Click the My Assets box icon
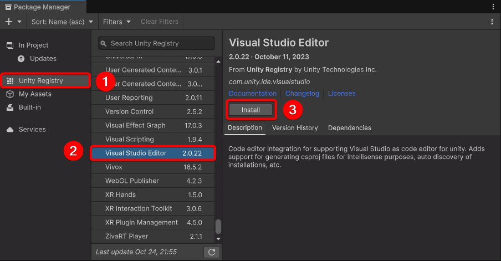The height and width of the screenshot is (261, 501). tap(9, 94)
